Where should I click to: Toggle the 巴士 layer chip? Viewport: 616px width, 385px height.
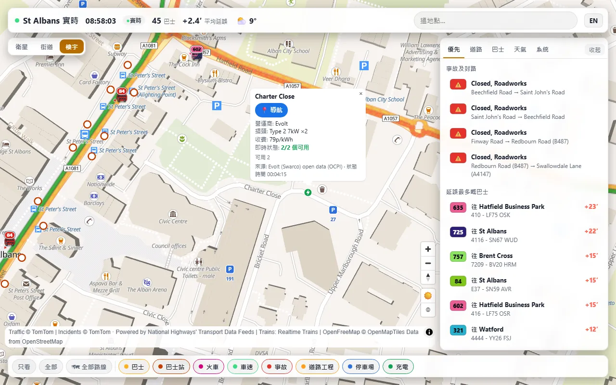(x=134, y=367)
